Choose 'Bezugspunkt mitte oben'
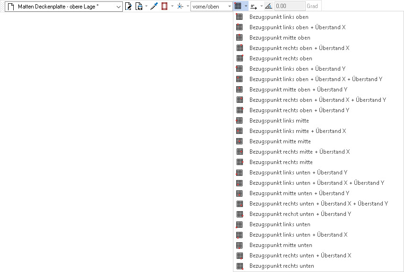 [318, 38]
